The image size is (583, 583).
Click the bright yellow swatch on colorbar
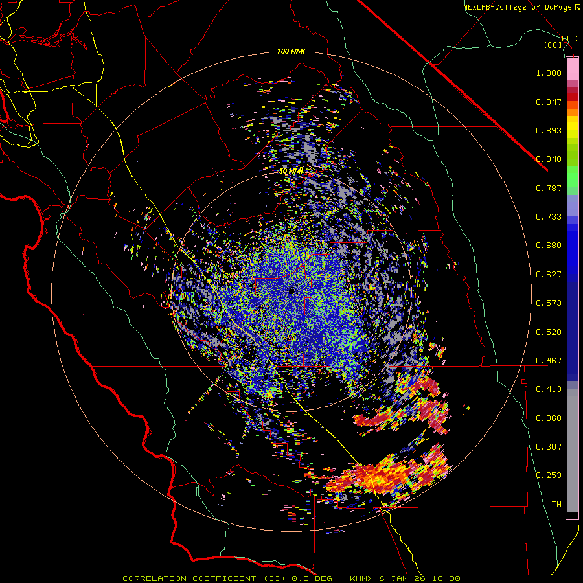pyautogui.click(x=572, y=128)
